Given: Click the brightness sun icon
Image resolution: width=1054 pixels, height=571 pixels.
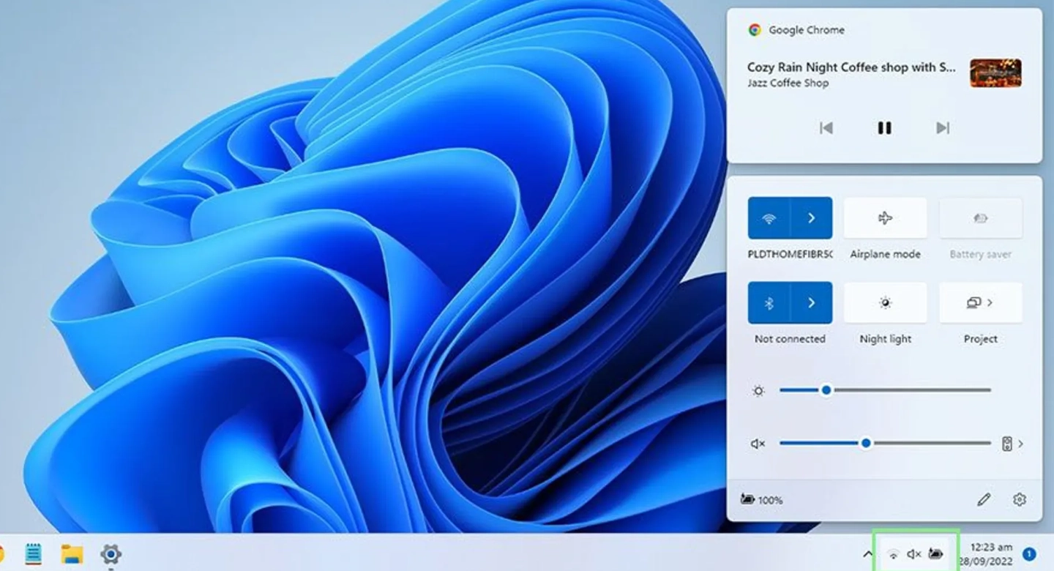Looking at the screenshot, I should click(x=758, y=391).
